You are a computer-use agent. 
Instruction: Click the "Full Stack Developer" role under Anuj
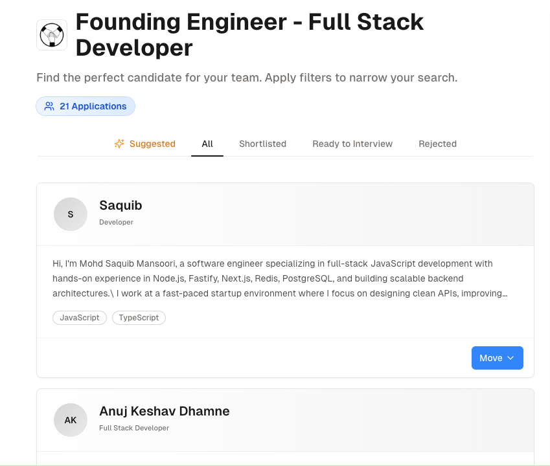134,428
